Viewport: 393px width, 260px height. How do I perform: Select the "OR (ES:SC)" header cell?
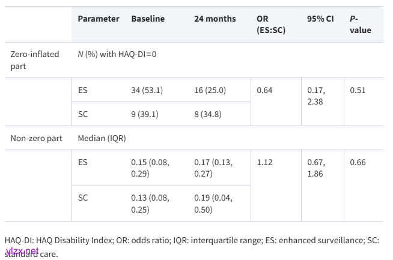point(270,24)
